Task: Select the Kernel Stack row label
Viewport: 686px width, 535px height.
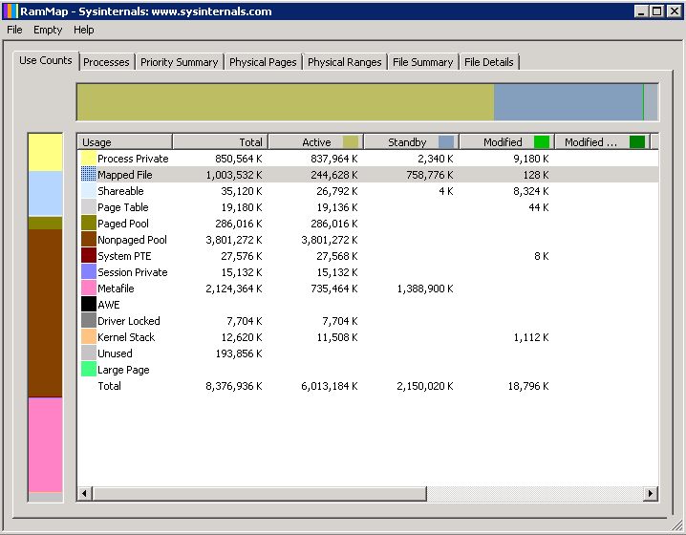Action: [x=126, y=337]
